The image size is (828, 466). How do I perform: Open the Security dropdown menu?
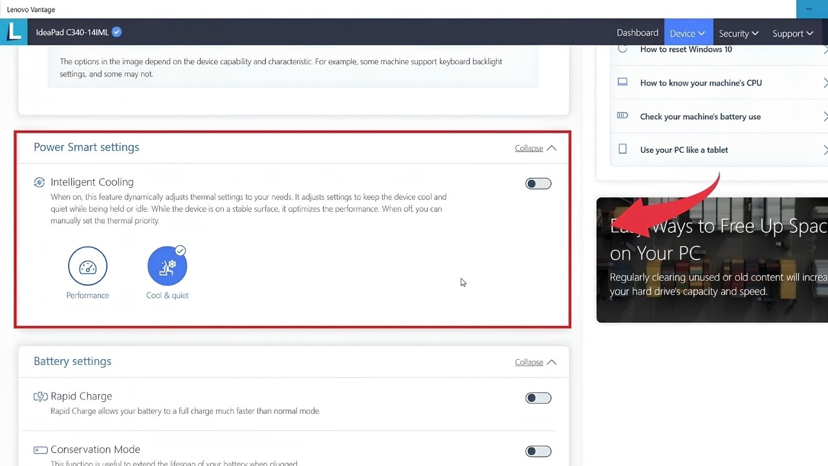click(738, 33)
